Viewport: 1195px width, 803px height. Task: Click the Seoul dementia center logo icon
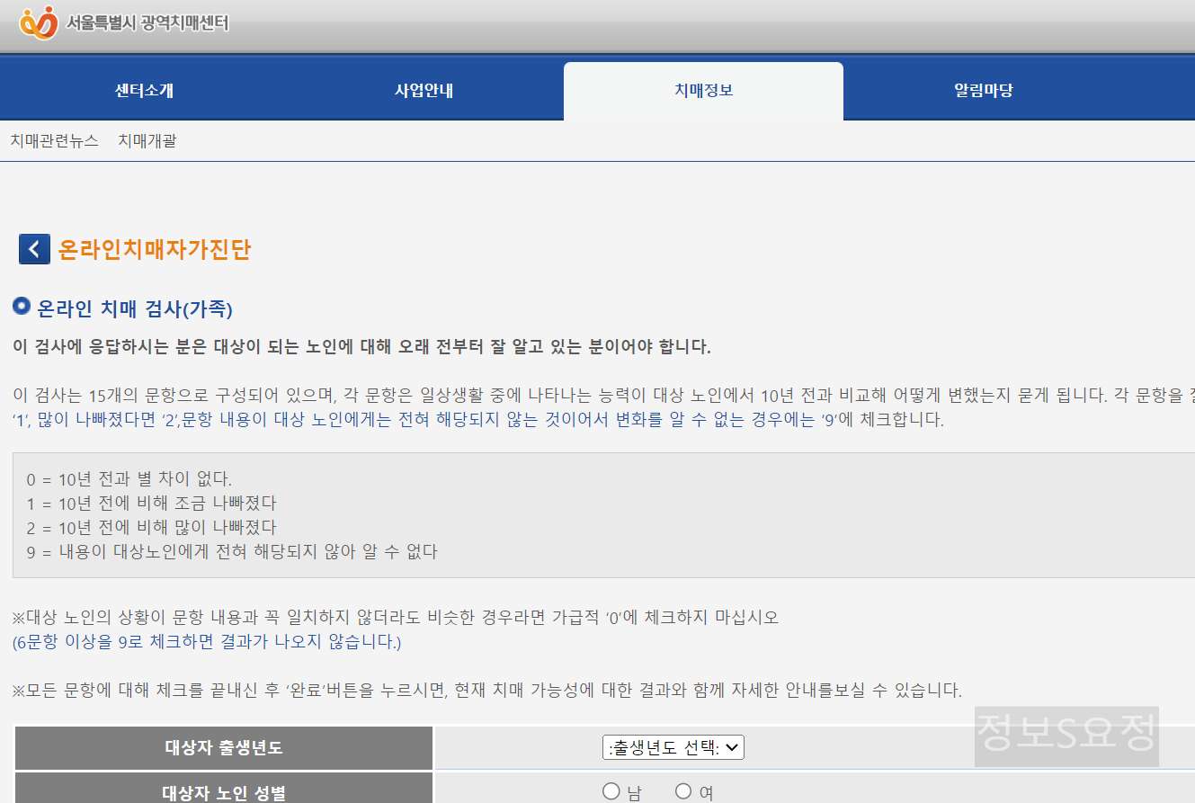coord(37,22)
